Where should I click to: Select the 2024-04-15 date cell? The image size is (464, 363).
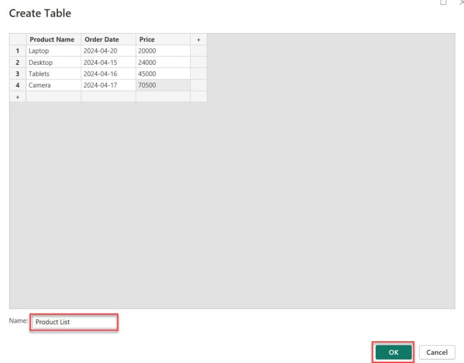click(108, 63)
